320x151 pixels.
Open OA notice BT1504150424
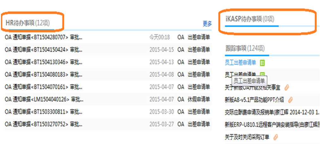coord(44,50)
